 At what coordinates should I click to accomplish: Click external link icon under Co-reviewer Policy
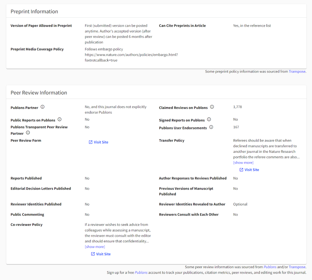pos(93,254)
